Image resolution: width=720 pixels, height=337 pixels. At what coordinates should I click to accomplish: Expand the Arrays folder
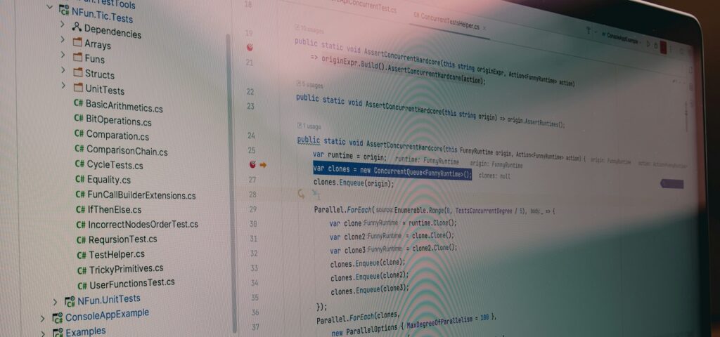coord(63,39)
